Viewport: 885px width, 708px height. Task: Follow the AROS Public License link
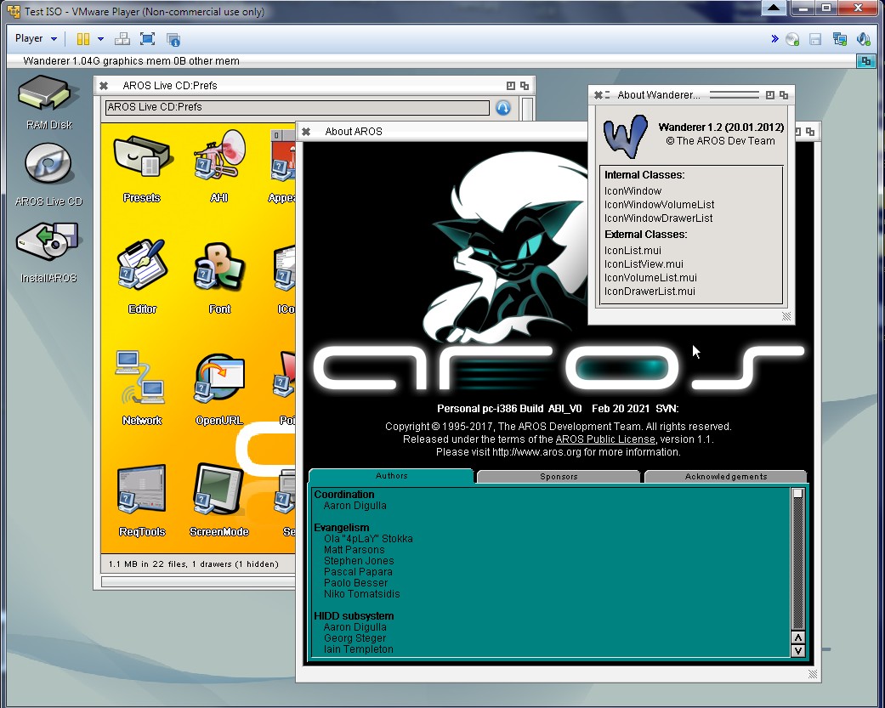[x=605, y=439]
